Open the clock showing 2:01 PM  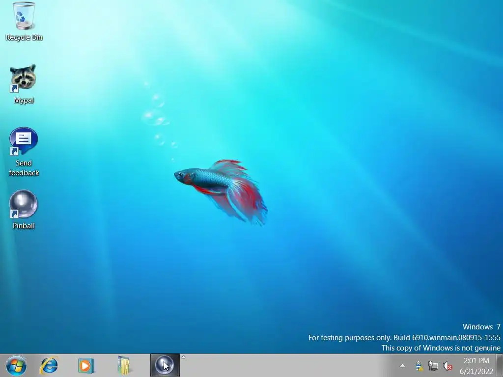(x=476, y=366)
